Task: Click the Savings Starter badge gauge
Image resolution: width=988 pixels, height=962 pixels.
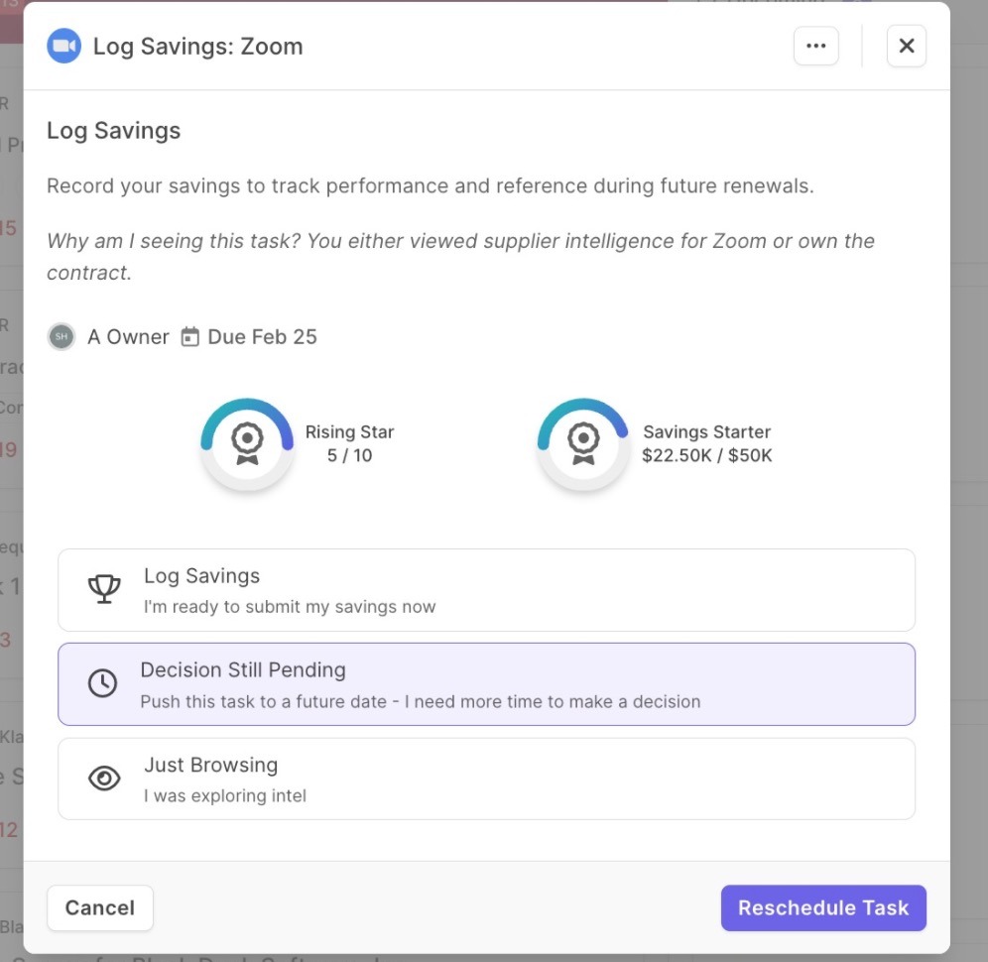Action: coord(583,443)
